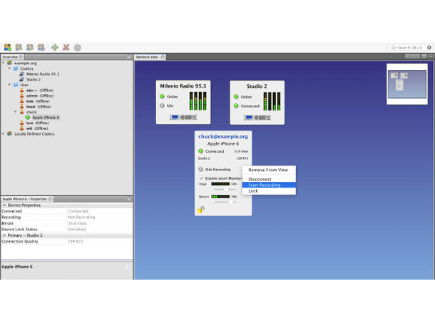Click the codec device icon on Milenio Radio card
This screenshot has height=321, width=435.
tap(183, 118)
